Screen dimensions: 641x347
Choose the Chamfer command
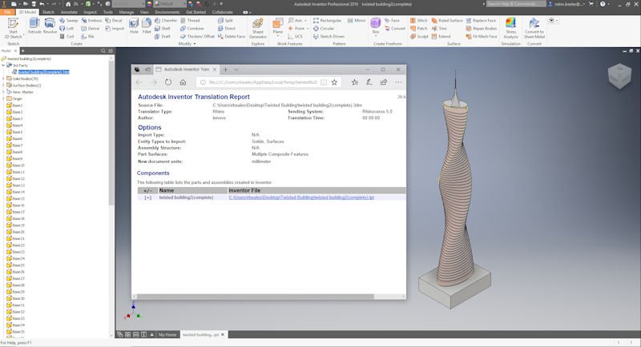click(166, 20)
